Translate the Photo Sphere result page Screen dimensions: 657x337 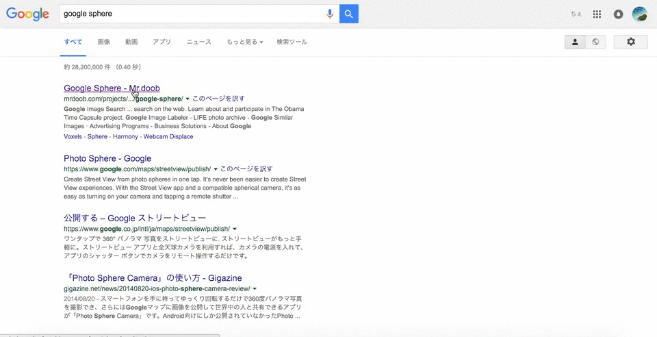tap(246, 169)
